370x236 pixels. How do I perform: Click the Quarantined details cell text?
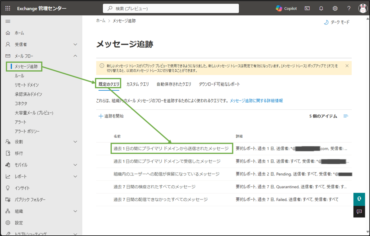[291, 187]
